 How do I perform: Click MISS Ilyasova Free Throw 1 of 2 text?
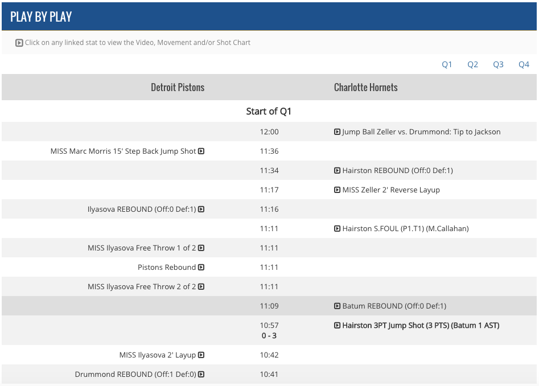coord(142,248)
